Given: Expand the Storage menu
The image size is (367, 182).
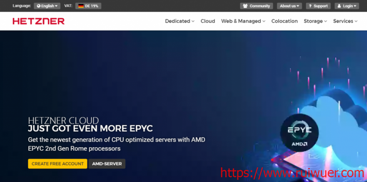Looking at the screenshot, I should coord(315,21).
